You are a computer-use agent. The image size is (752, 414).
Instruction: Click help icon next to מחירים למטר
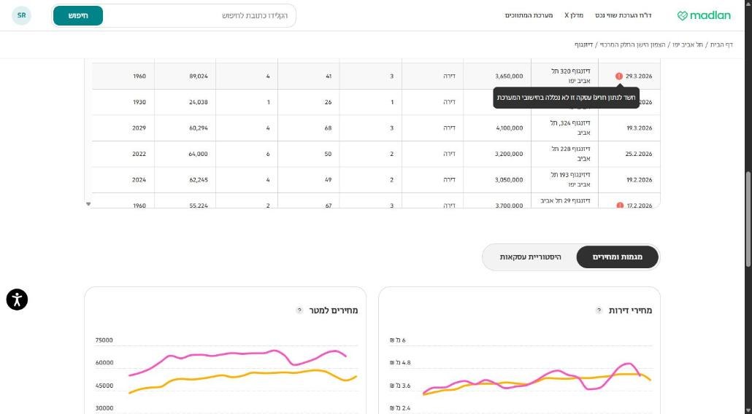tap(299, 310)
